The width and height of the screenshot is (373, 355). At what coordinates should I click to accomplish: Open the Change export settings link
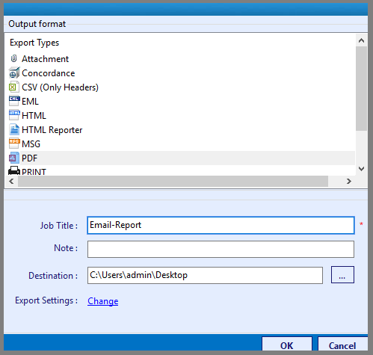[x=103, y=301]
